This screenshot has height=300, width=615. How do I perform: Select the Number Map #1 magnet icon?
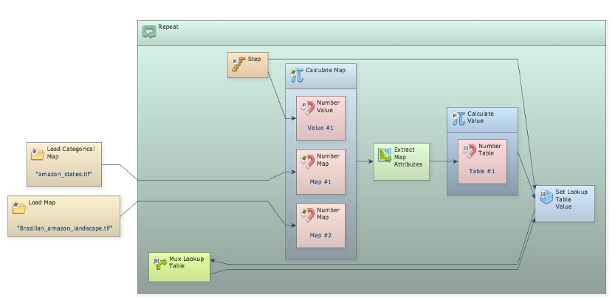(x=308, y=161)
